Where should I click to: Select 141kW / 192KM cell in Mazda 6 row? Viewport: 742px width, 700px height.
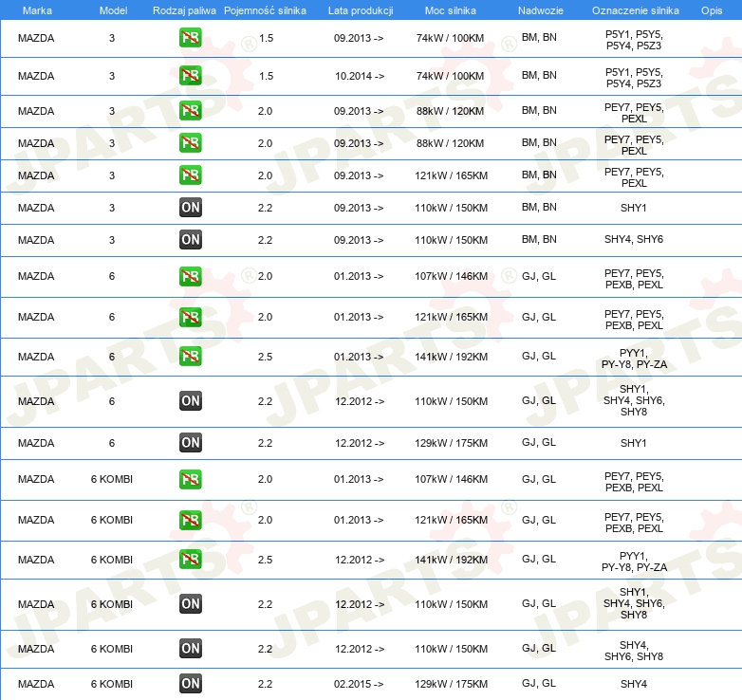[x=451, y=357]
